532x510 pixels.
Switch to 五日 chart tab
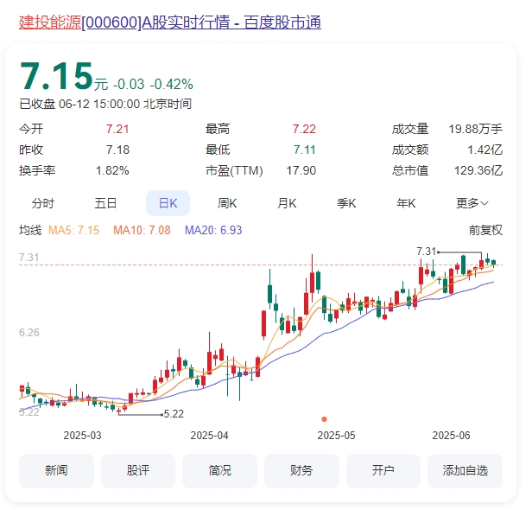click(105, 203)
